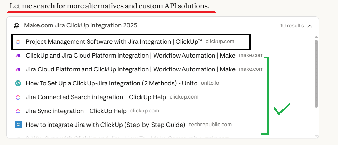Click the ClickUp favicon beside Jira Sync integration

pos(18,111)
